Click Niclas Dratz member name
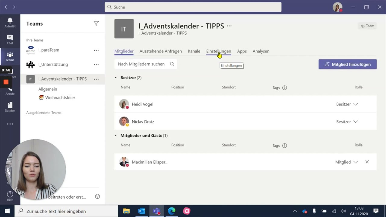Image resolution: width=386 pixels, height=217 pixels. click(143, 122)
